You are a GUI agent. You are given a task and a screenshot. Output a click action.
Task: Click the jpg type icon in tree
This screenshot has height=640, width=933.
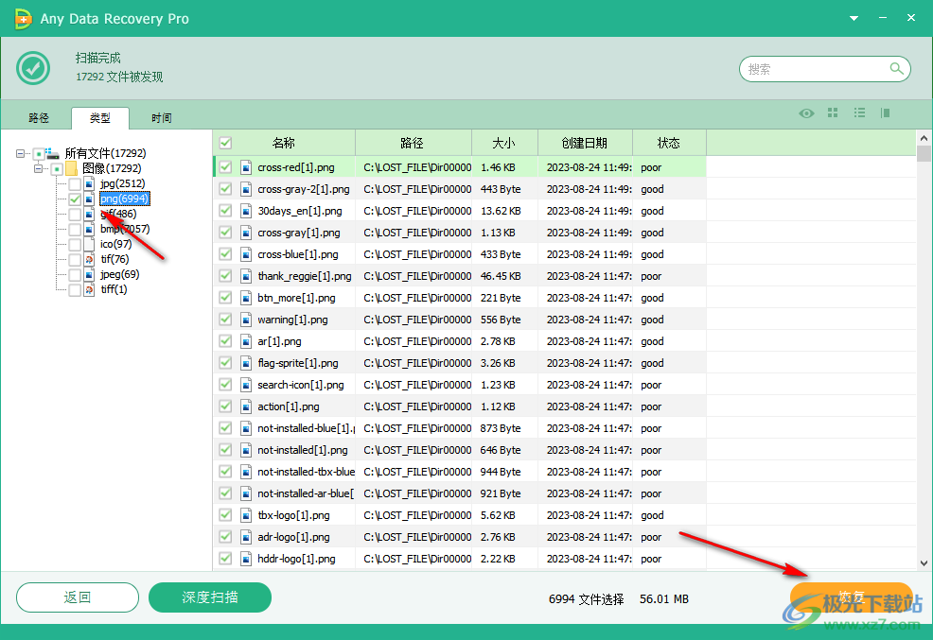click(89, 183)
